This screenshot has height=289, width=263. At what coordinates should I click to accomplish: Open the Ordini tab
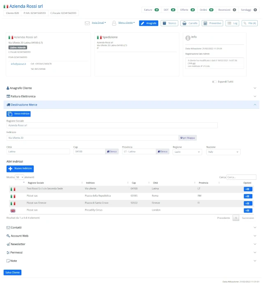point(206,10)
